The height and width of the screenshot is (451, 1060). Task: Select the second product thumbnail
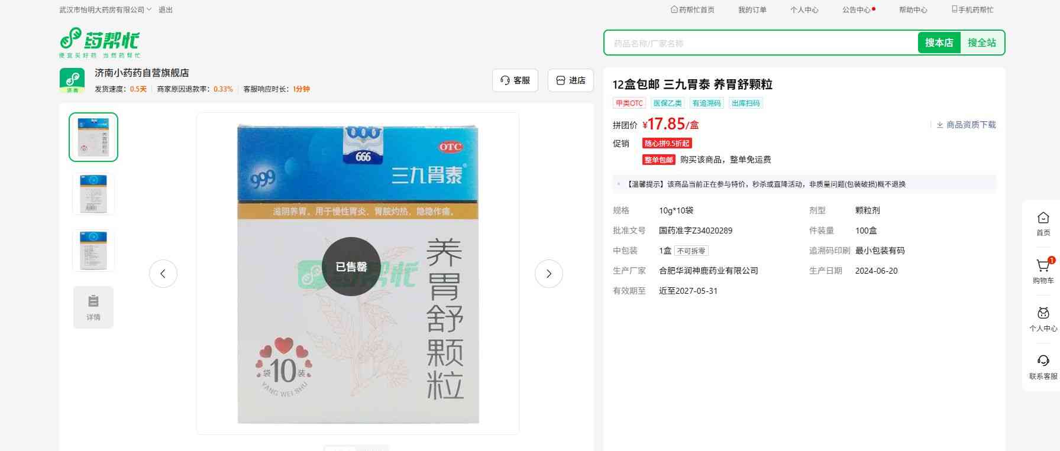click(x=93, y=193)
